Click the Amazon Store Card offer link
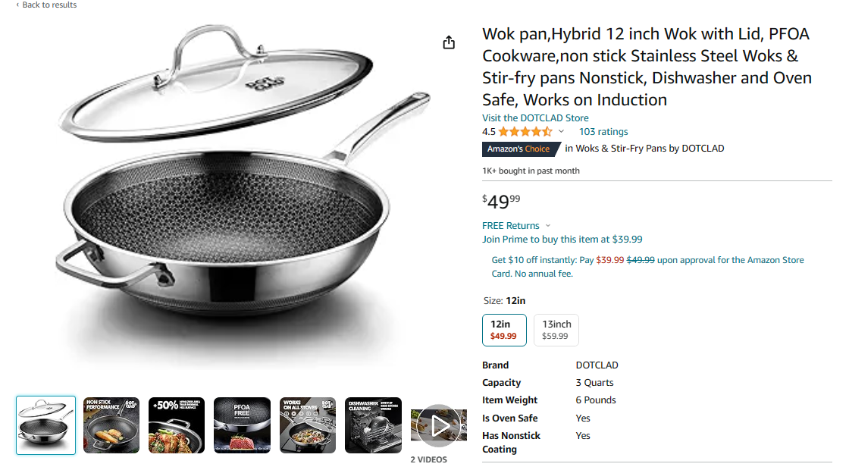The height and width of the screenshot is (467, 849). 647,267
